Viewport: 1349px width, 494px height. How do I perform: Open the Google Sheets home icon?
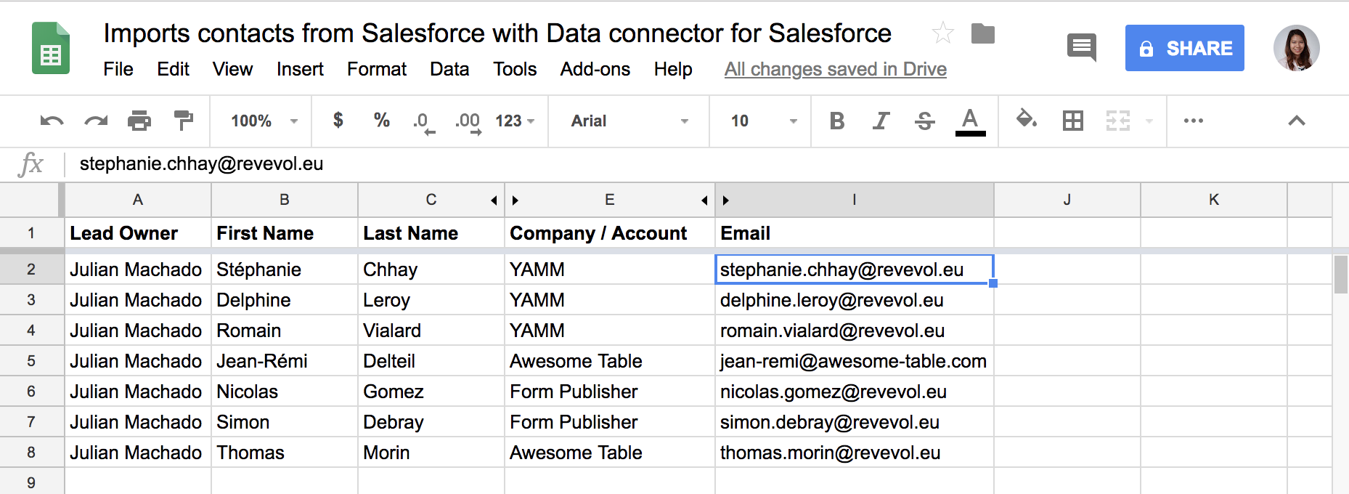(x=51, y=49)
